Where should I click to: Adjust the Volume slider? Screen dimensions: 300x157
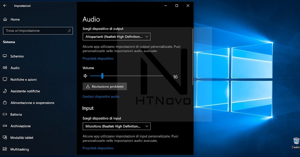[x=102, y=76]
